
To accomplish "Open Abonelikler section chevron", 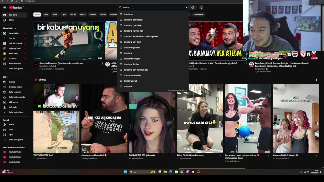I will [15, 28].
